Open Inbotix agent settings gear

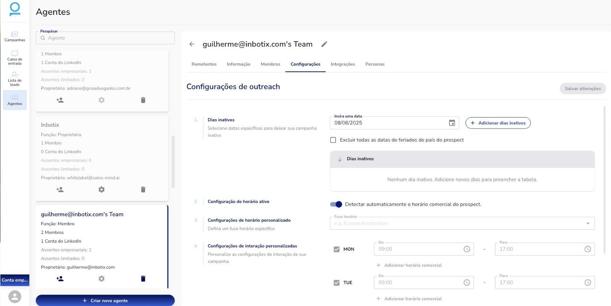(101, 189)
